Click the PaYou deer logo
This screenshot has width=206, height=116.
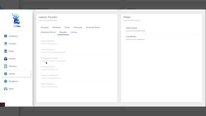tap(16, 20)
